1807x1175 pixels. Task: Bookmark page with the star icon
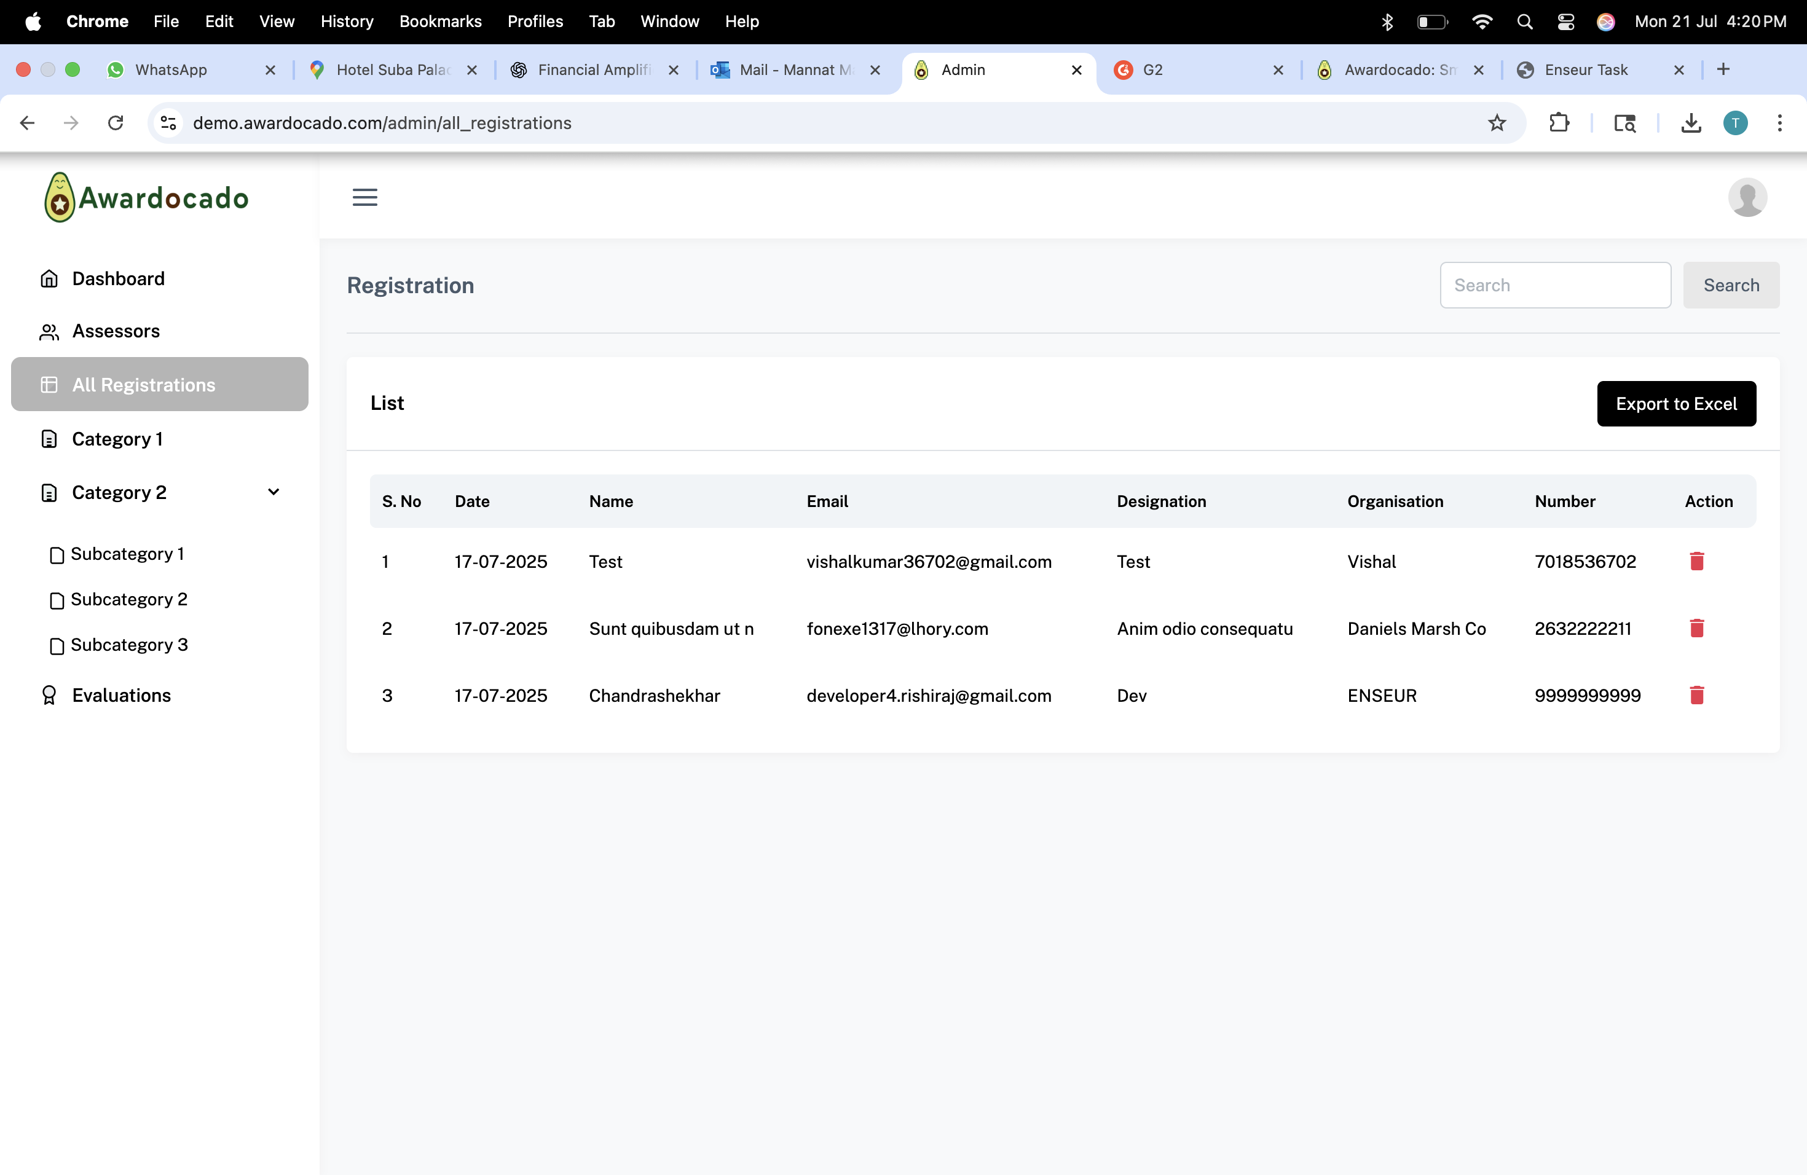click(x=1497, y=123)
